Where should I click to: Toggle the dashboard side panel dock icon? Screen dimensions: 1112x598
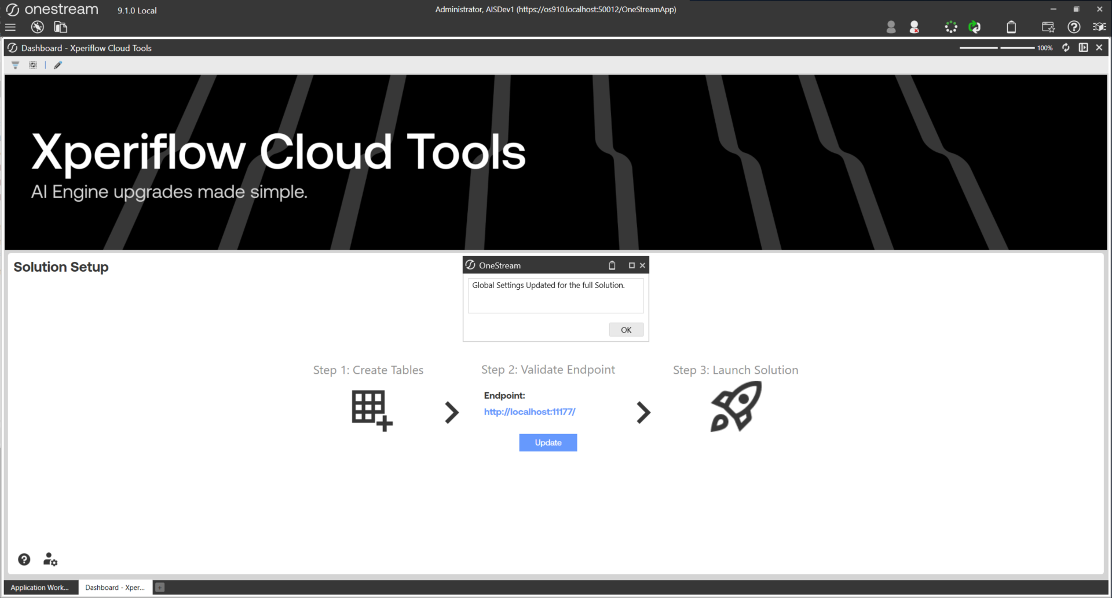[x=1083, y=48]
